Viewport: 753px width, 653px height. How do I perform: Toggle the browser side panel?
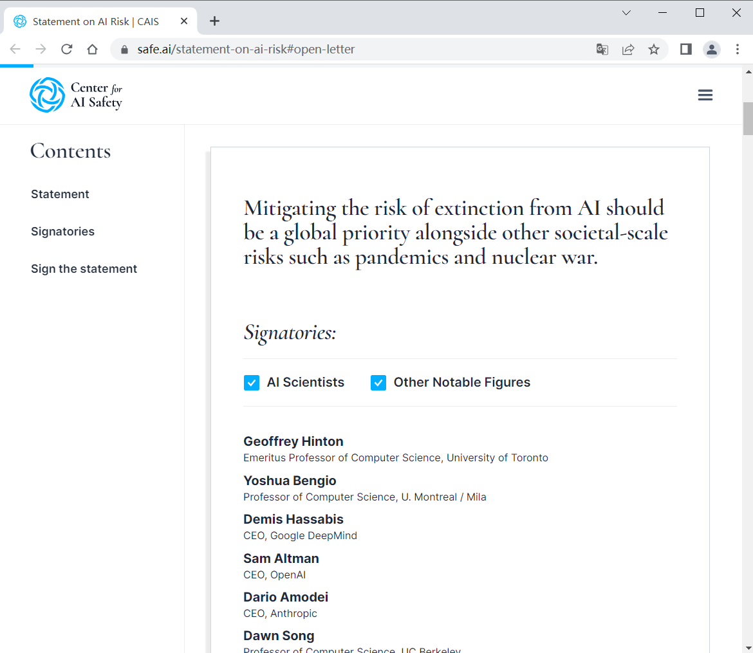coord(686,50)
